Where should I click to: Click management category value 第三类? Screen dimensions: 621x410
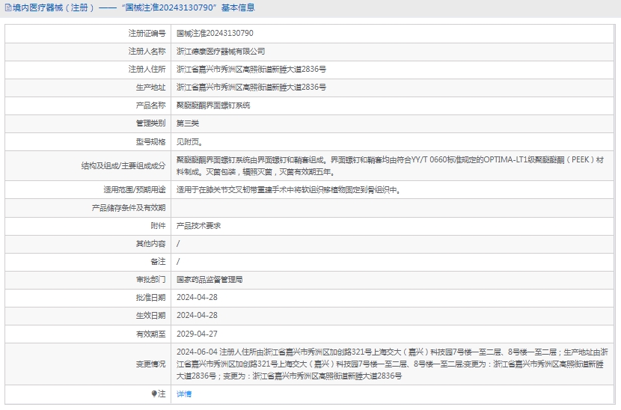[x=188, y=123]
